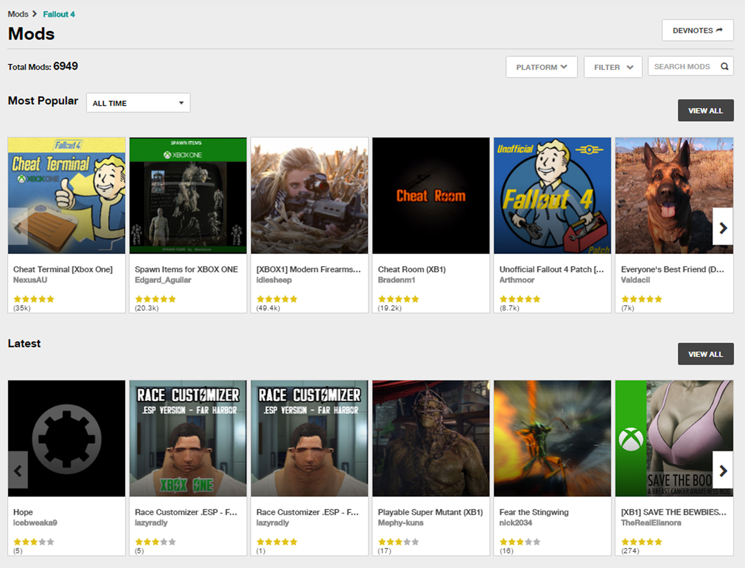Open author Arthmoor profile
The image size is (745, 568).
coord(517,280)
